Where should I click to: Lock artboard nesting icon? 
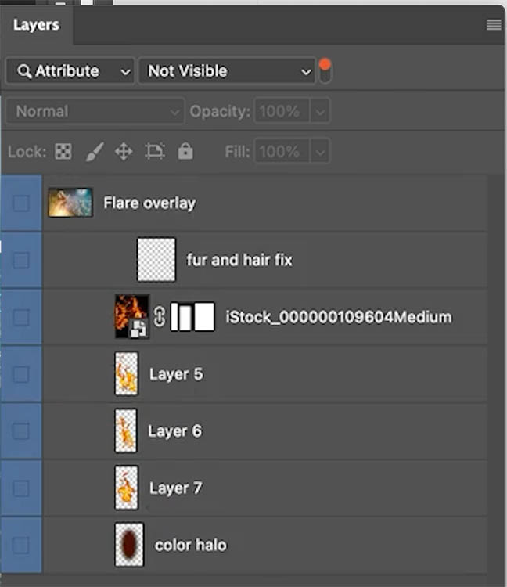(155, 152)
